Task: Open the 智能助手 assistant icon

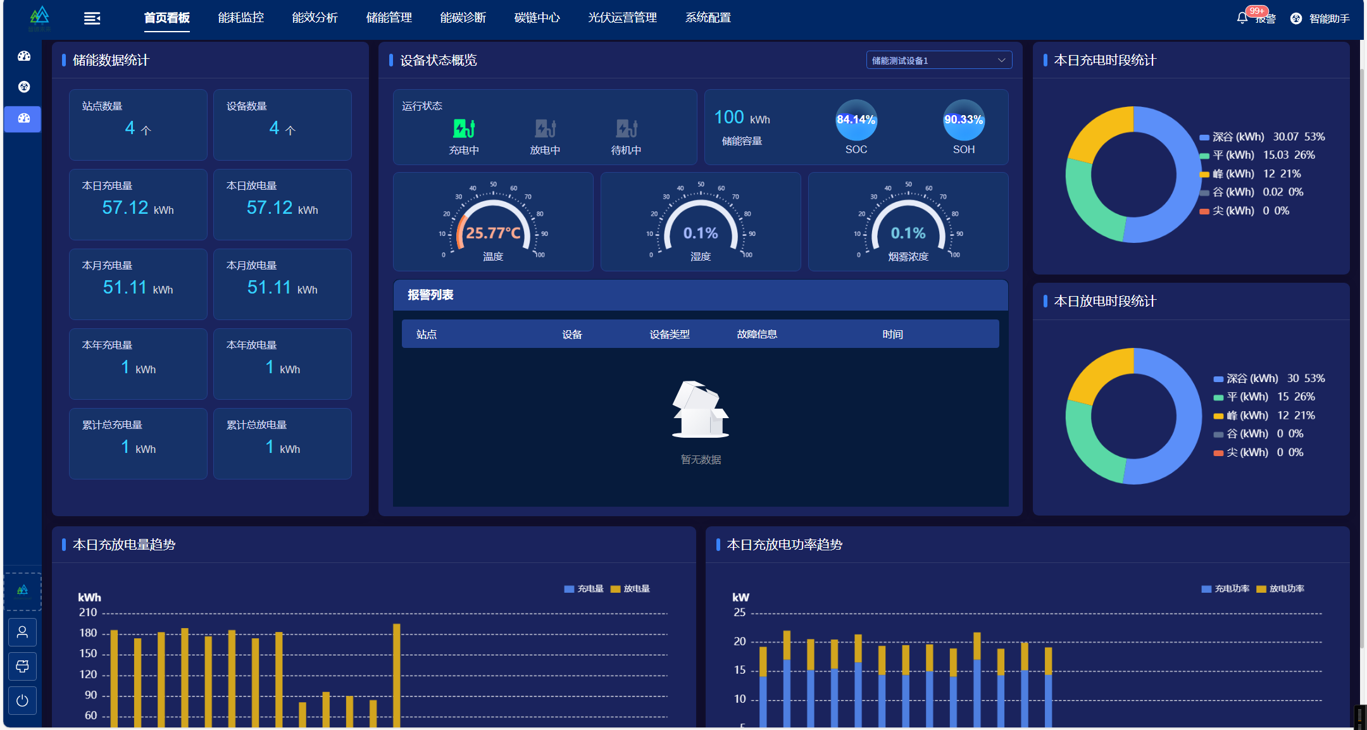Action: coord(1296,18)
